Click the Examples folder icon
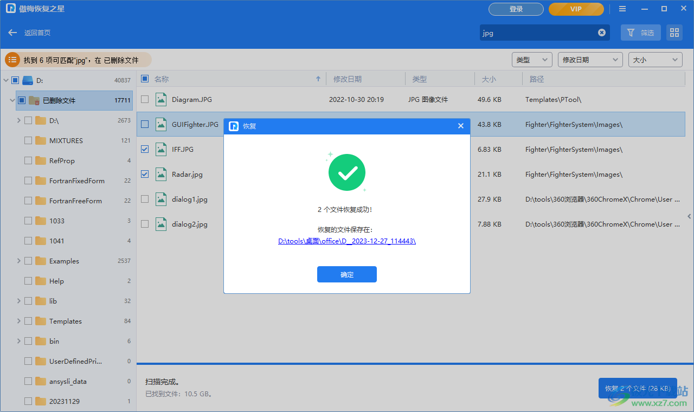Image resolution: width=694 pixels, height=412 pixels. click(x=41, y=261)
